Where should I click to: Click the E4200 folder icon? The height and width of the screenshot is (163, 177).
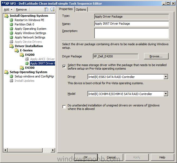22,55
